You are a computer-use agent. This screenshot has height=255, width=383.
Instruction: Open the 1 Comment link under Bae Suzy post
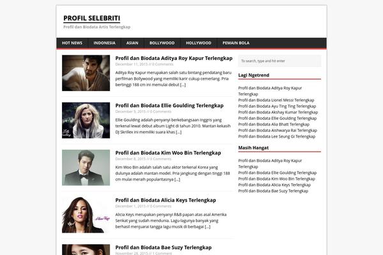pyautogui.click(x=162, y=253)
